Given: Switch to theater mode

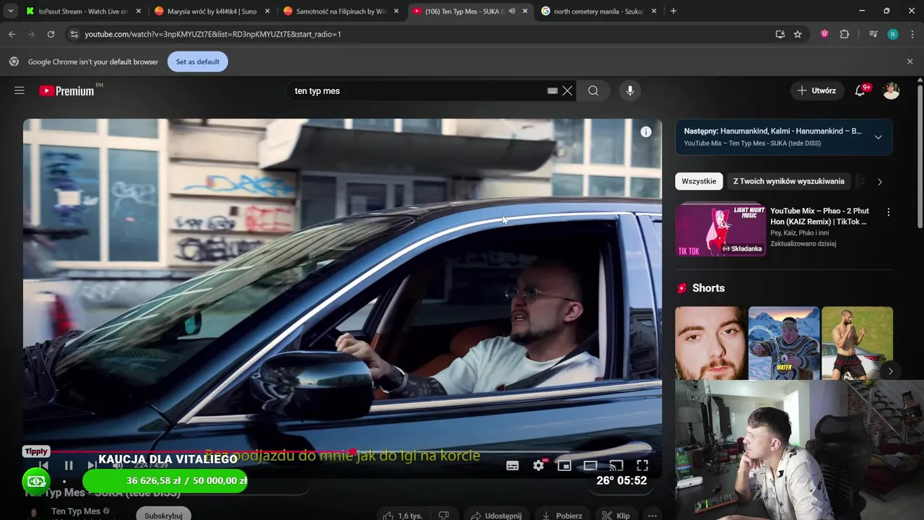Looking at the screenshot, I should coord(590,466).
